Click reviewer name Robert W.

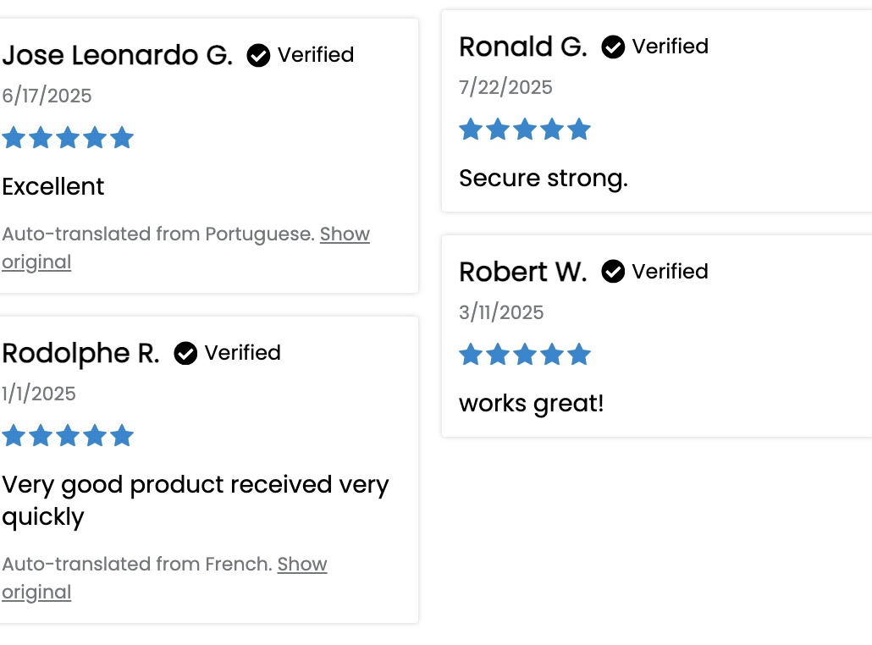tap(522, 272)
